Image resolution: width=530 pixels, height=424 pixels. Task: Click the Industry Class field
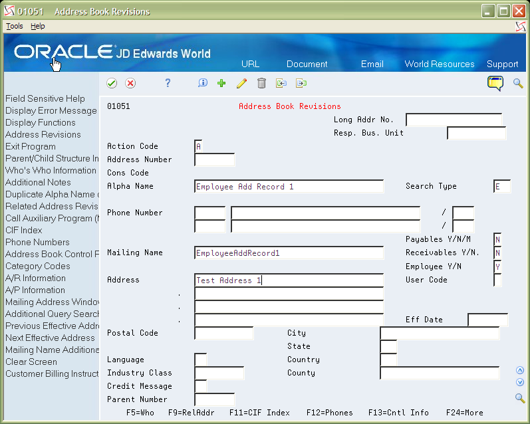tap(219, 373)
